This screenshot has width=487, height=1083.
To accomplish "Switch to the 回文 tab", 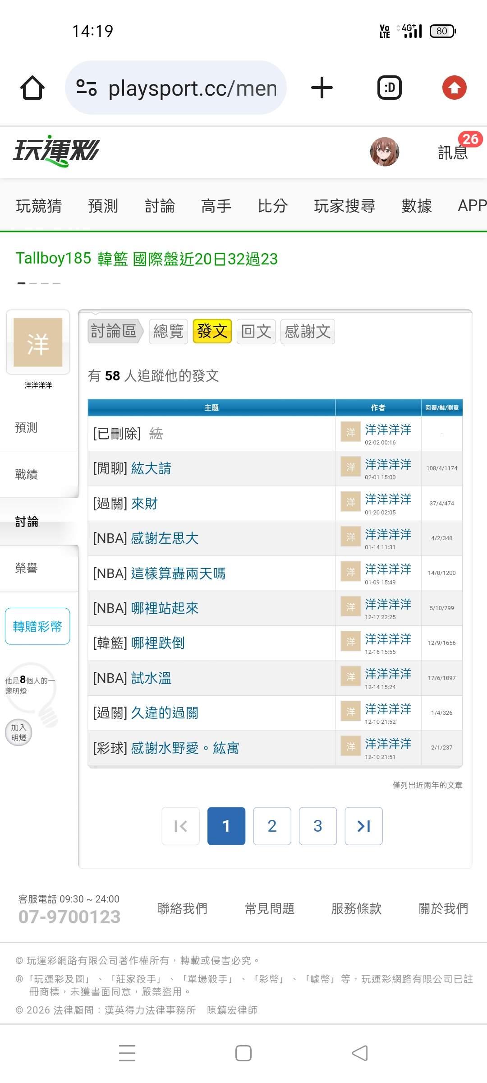I will [256, 332].
